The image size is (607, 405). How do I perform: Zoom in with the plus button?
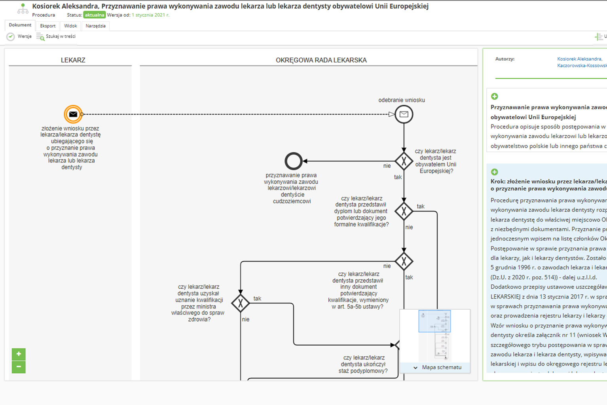(x=19, y=354)
